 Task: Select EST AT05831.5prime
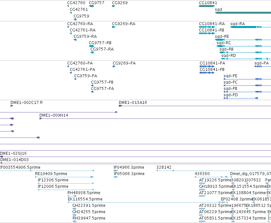click(215, 218)
